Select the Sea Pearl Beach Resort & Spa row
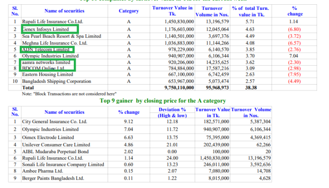Viewport: 329px width, 188px height. (163, 36)
